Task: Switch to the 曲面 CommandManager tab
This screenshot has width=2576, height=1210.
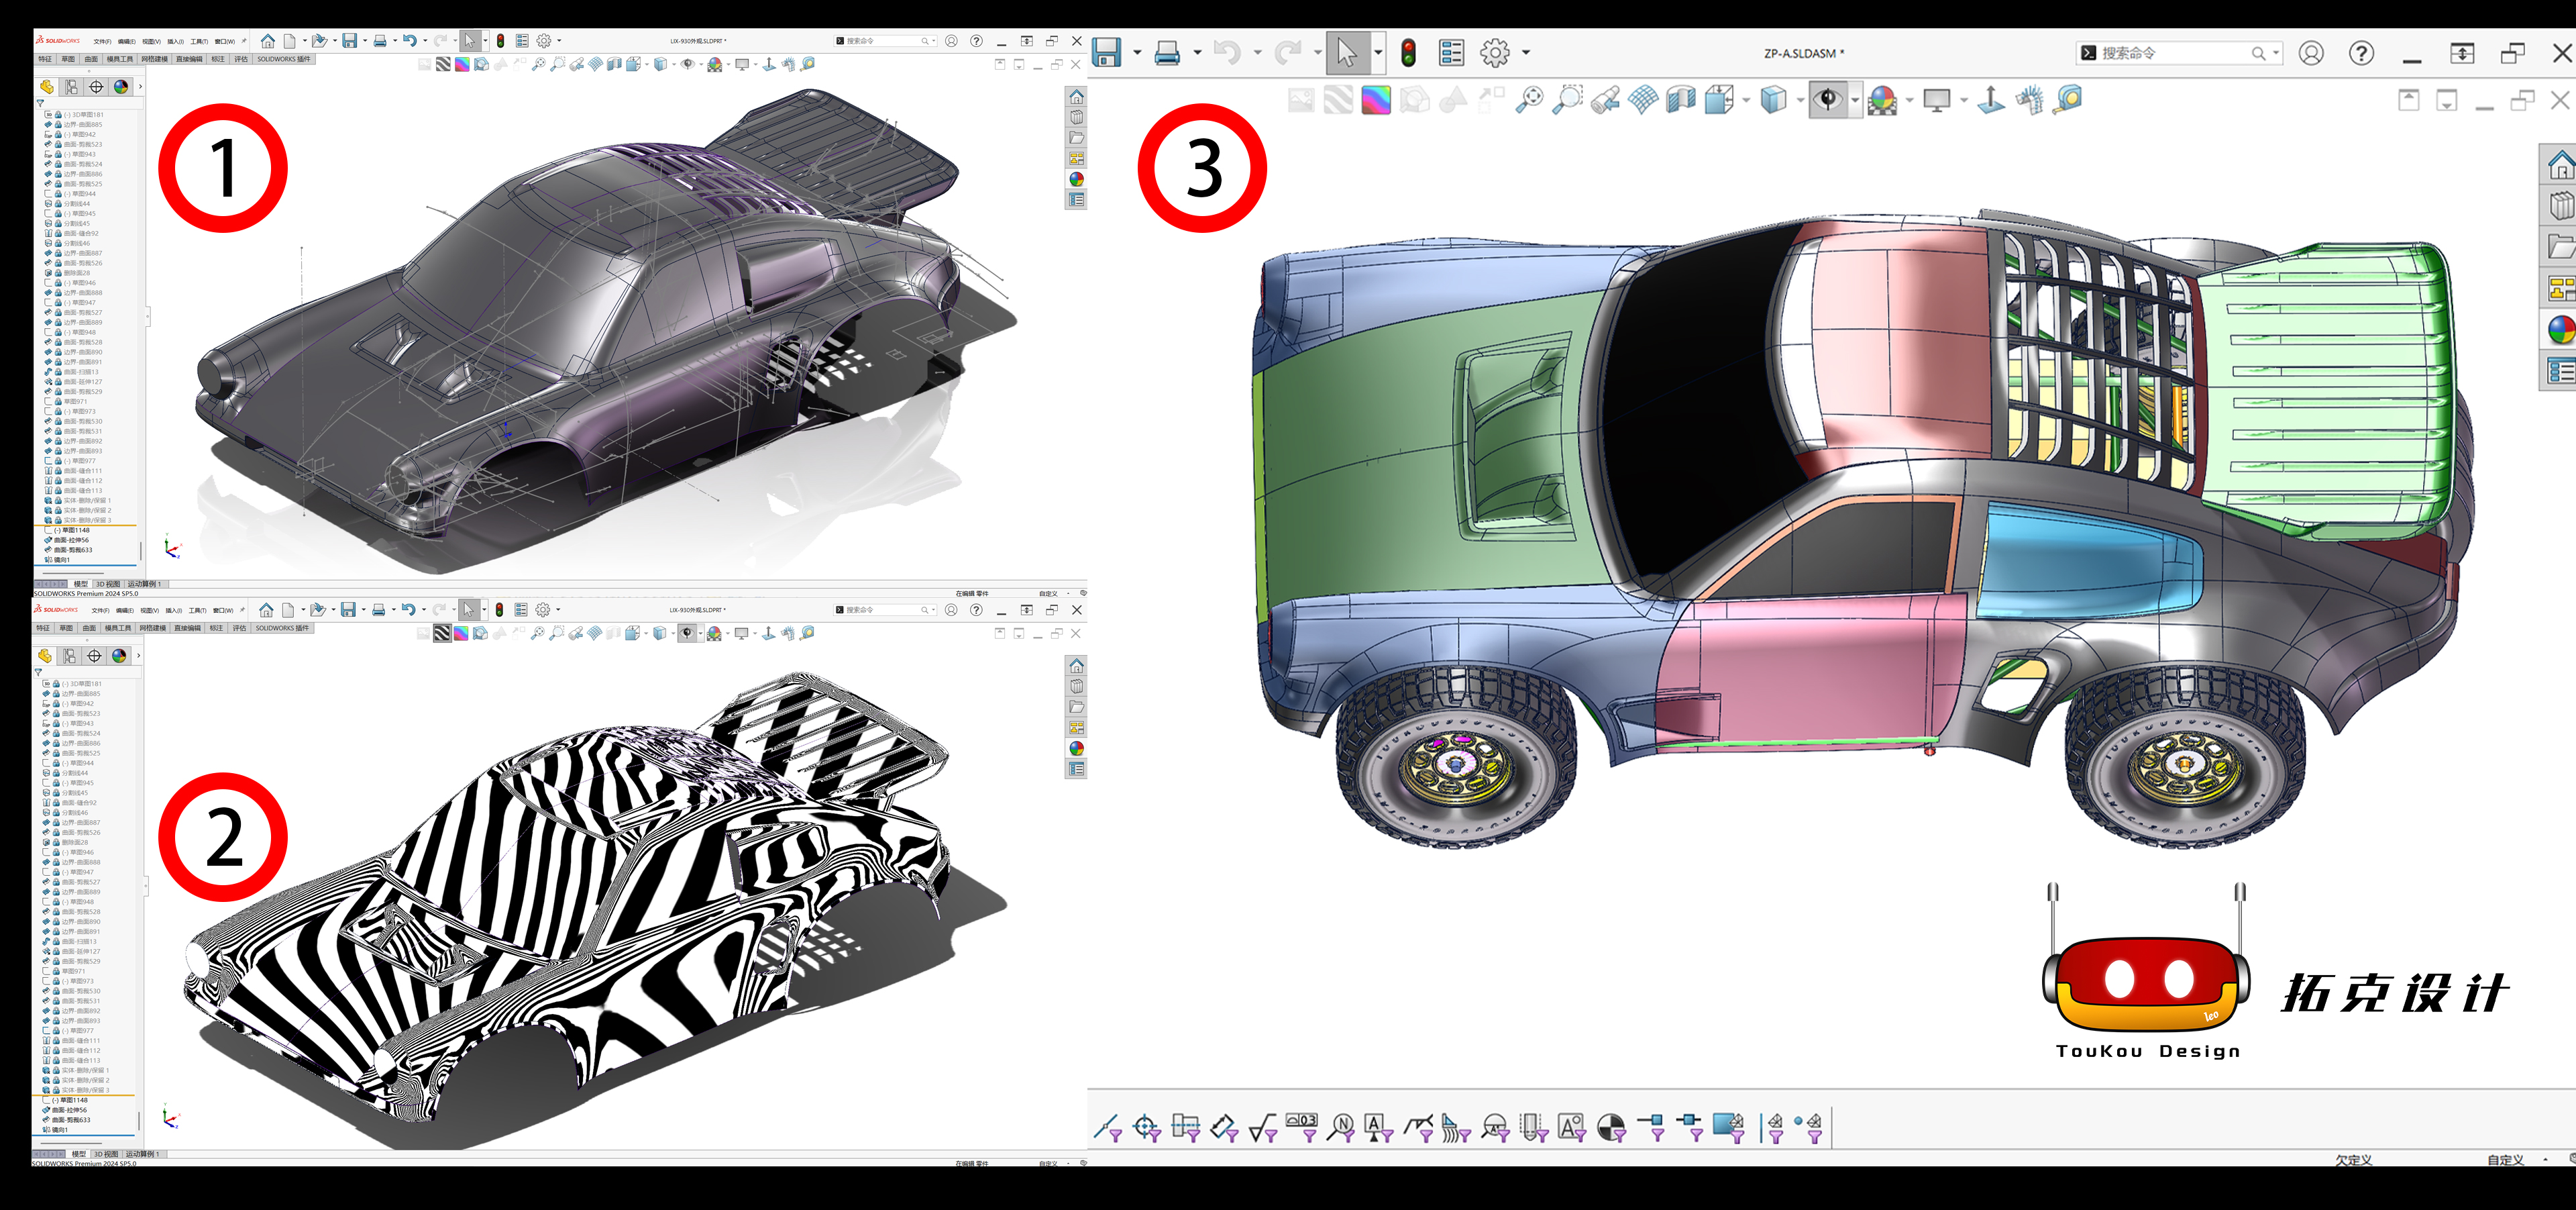Action: pos(92,59)
